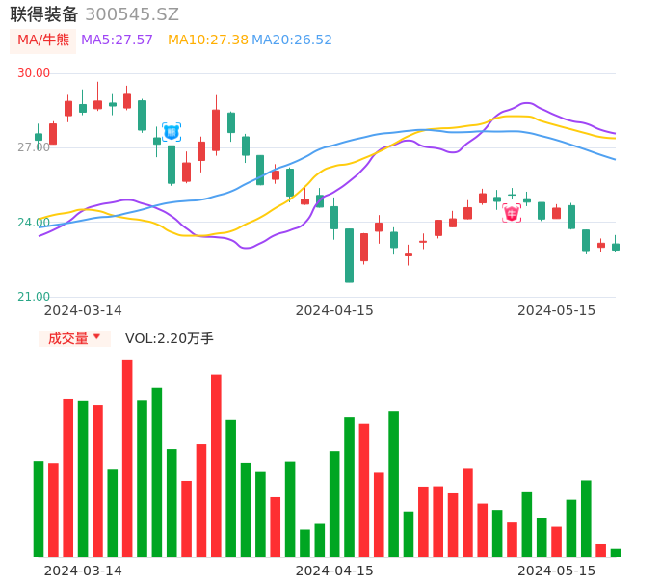661x584 pixels.
Task: Click the stock name 联得装备
Action: click(44, 14)
